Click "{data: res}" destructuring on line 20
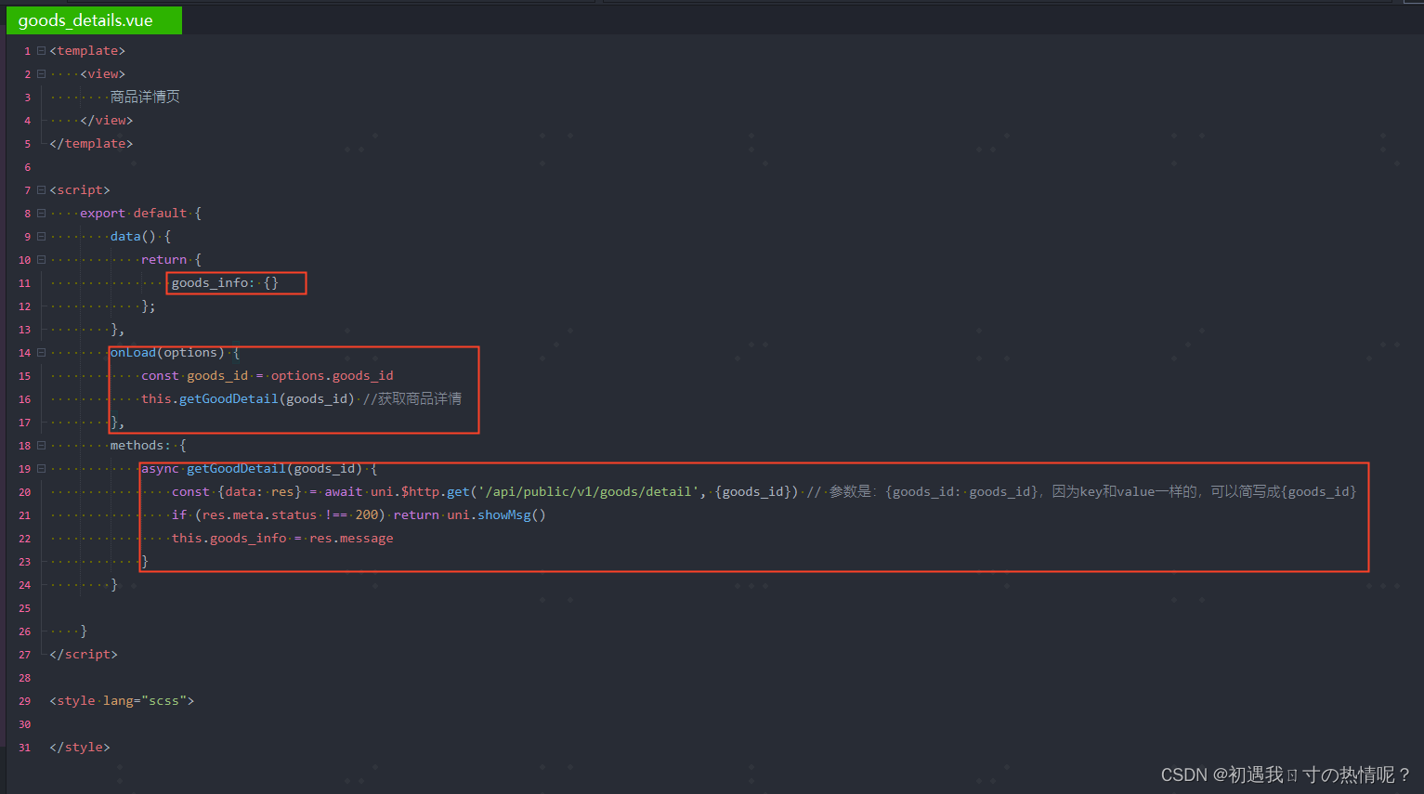1424x794 pixels. click(x=259, y=492)
